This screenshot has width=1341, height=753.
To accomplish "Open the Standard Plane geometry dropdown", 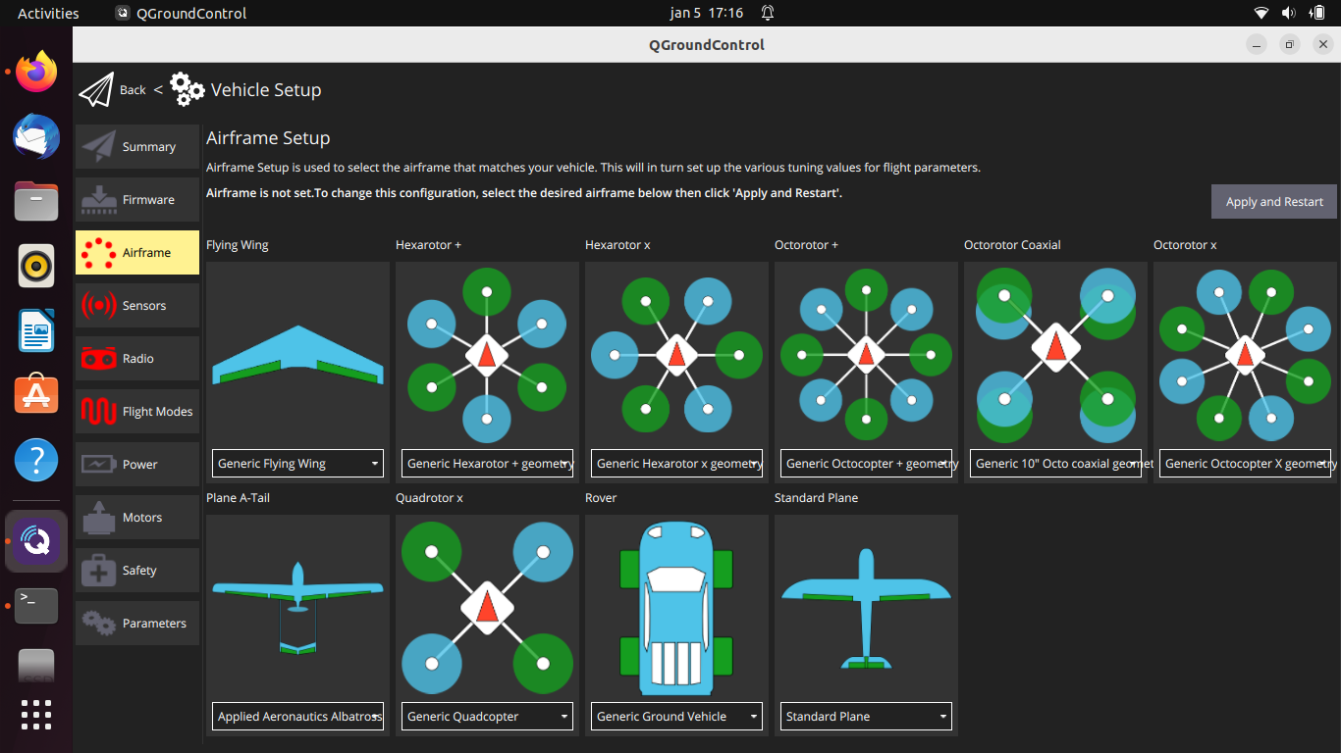I will (865, 716).
